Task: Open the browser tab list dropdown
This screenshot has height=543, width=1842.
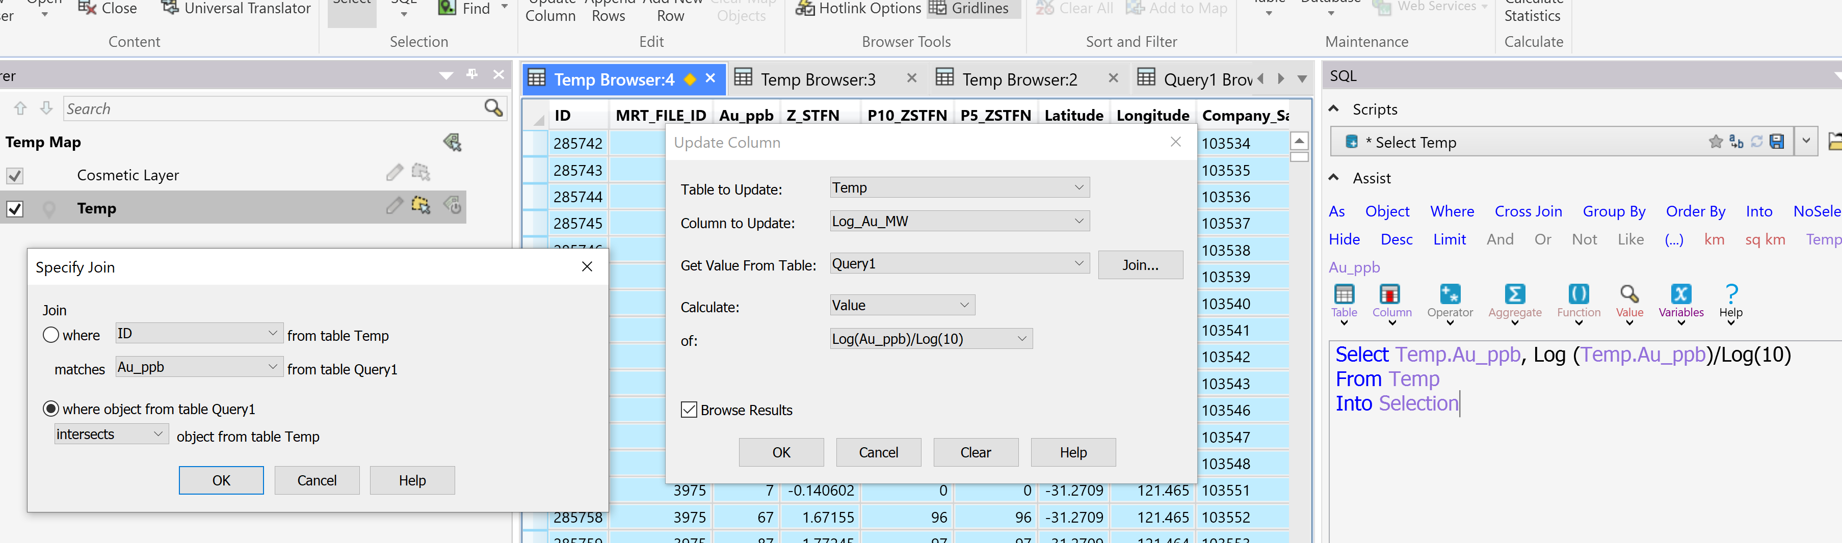Action: point(1302,78)
